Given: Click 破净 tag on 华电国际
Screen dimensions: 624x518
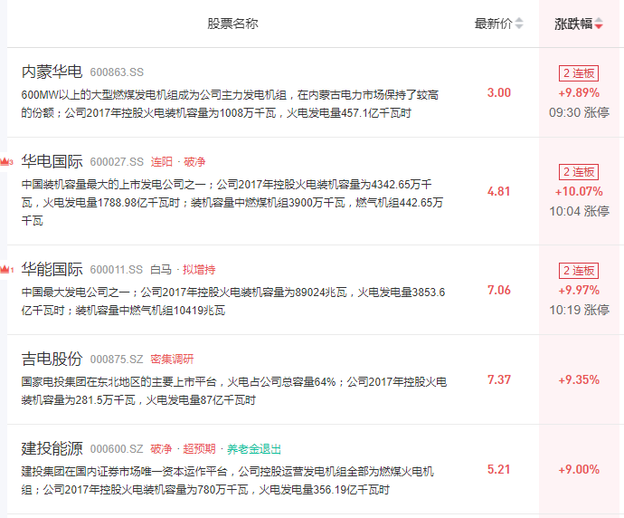Looking at the screenshot, I should coord(194,162).
